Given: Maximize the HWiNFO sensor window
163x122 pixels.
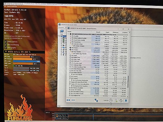Looking at the screenshot, I should (123, 29).
